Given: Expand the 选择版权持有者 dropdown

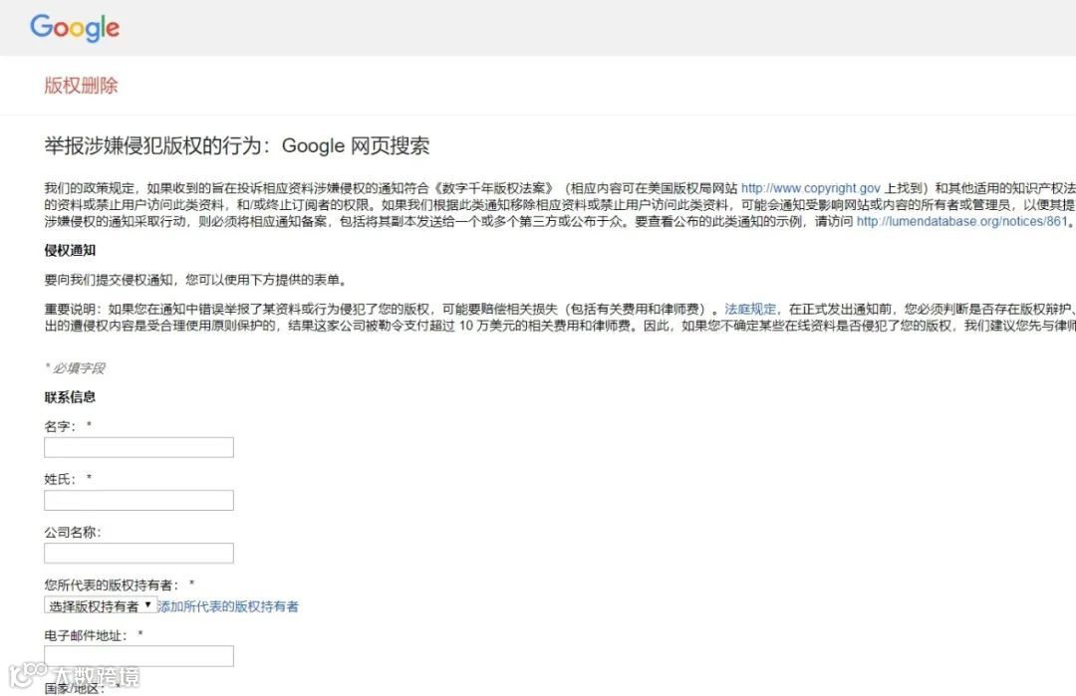Looking at the screenshot, I should coord(101,605).
